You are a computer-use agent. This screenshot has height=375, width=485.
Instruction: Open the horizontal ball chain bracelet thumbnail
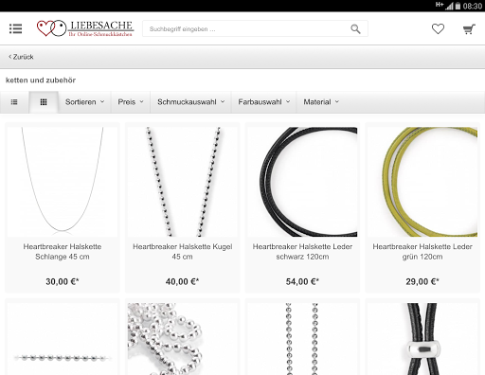pyautogui.click(x=63, y=339)
